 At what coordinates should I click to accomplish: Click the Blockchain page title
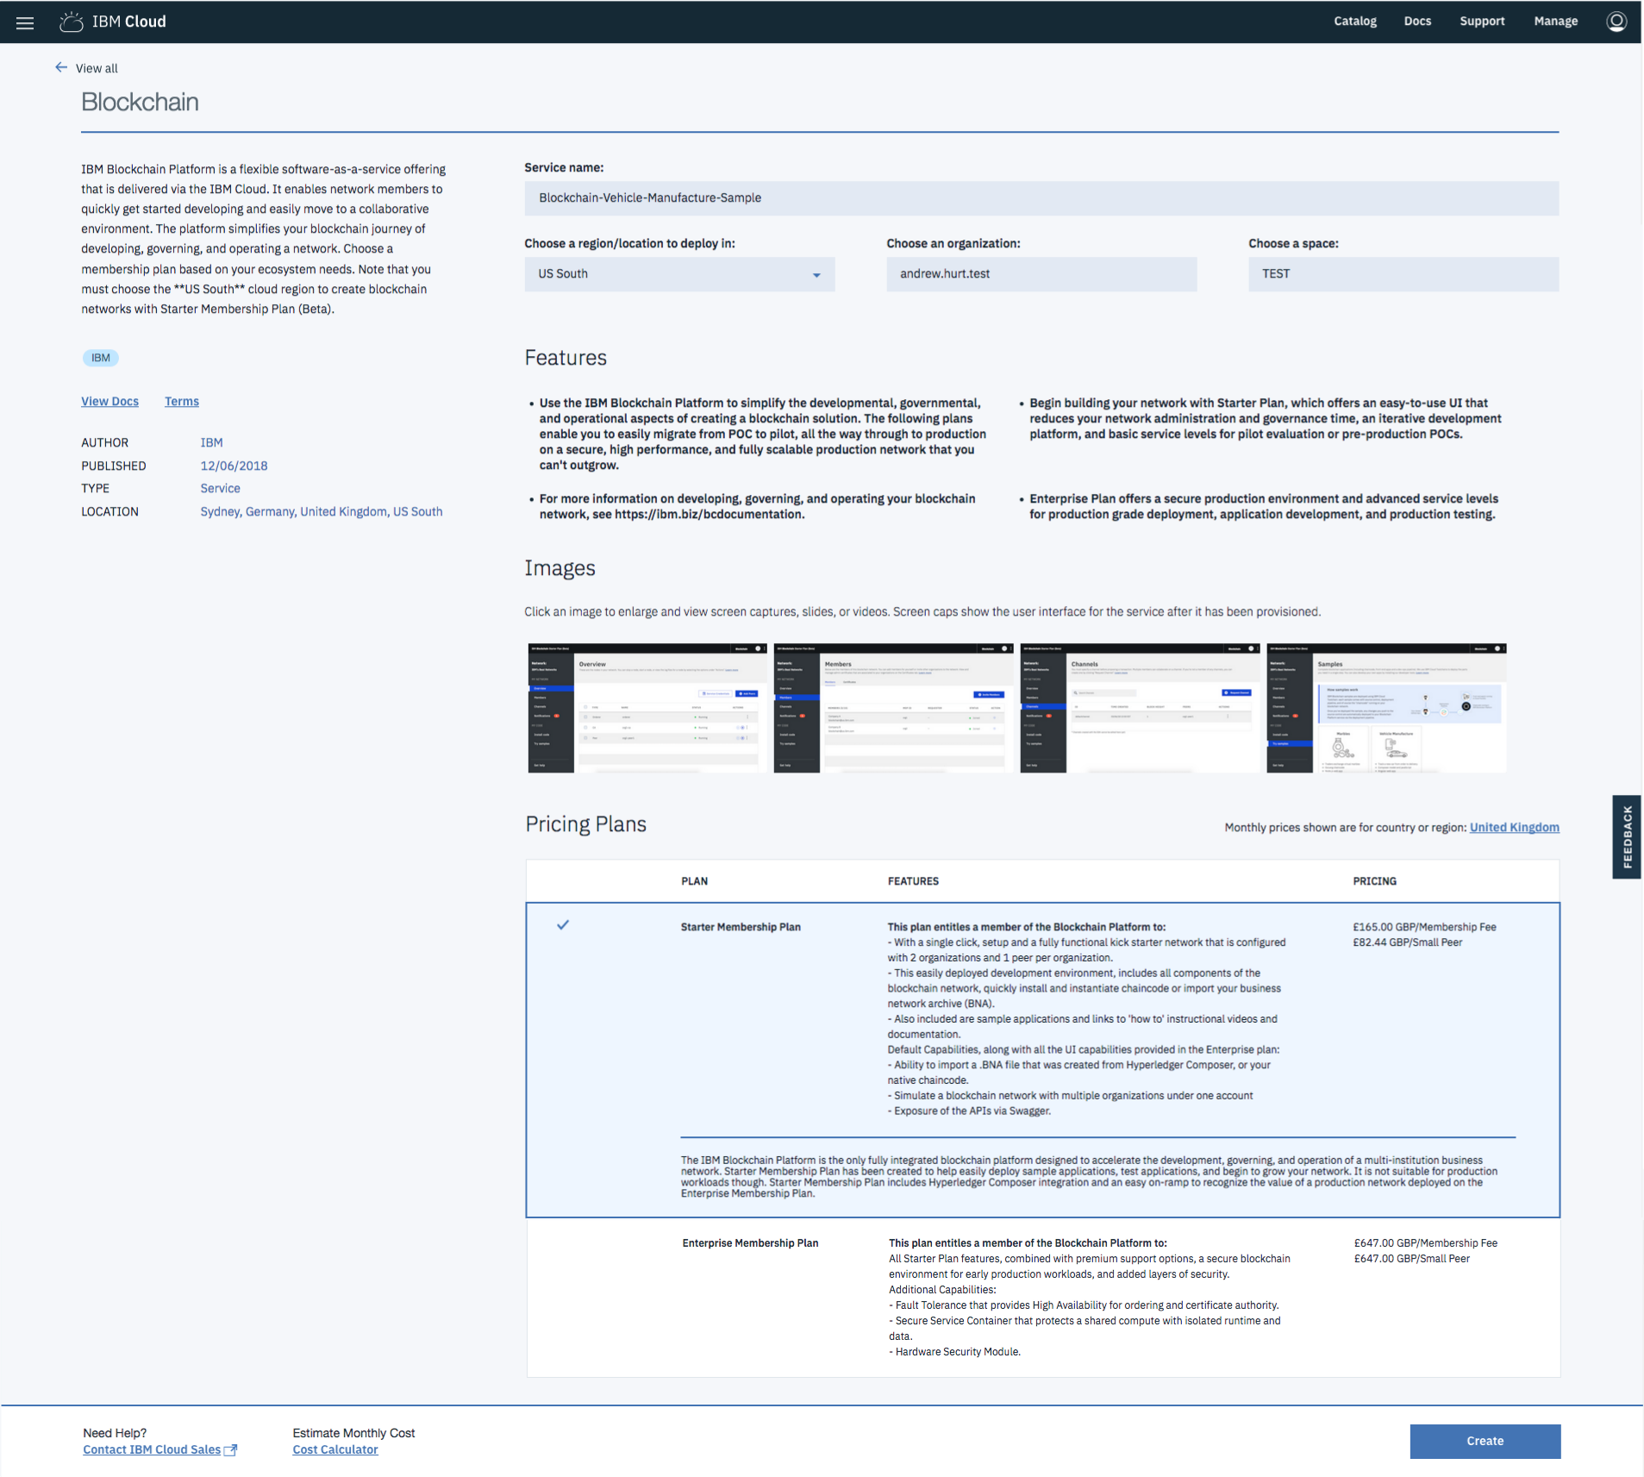140,102
